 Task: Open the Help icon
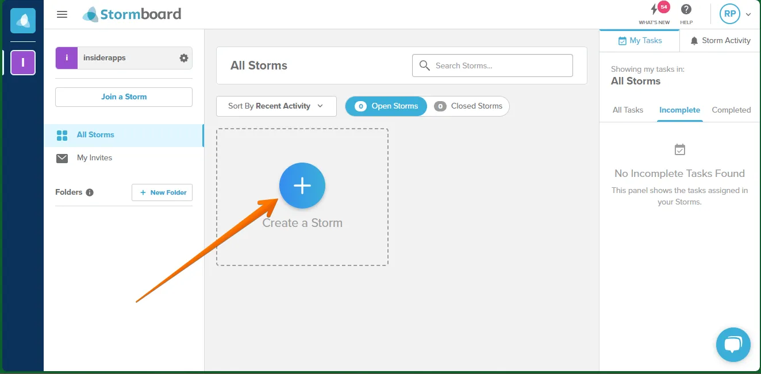pos(686,14)
